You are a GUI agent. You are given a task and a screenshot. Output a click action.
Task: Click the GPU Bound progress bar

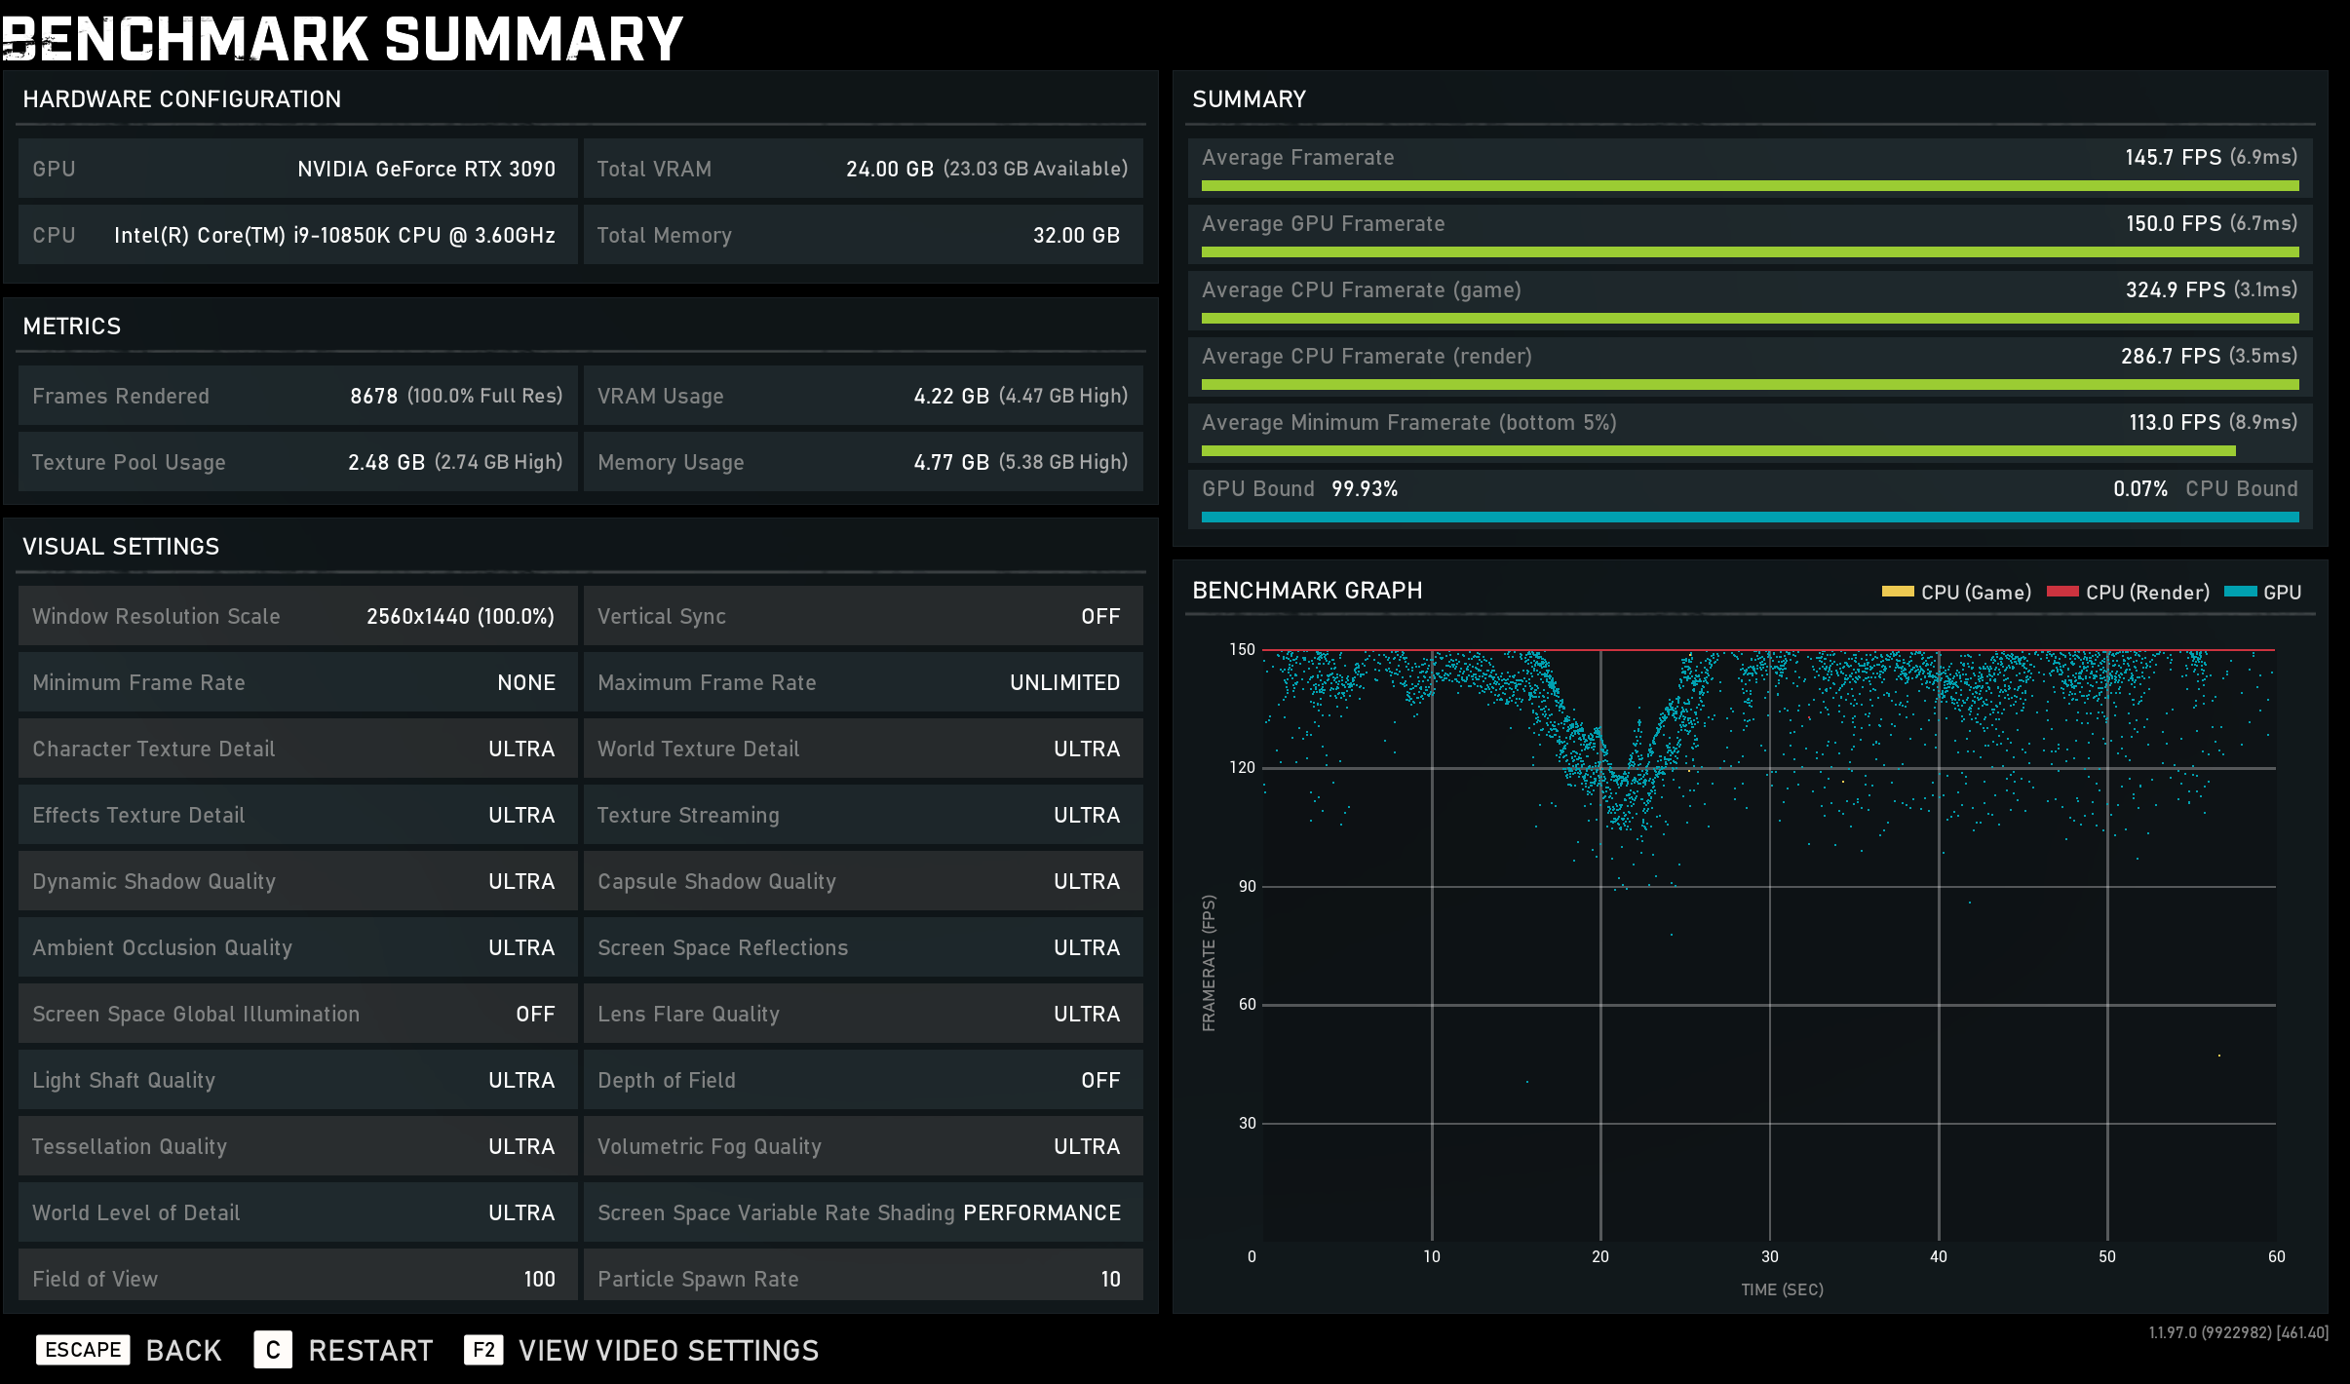coord(1750,517)
